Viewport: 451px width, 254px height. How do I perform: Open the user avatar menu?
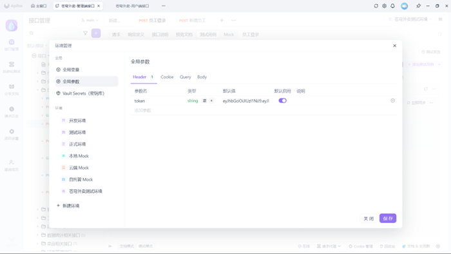[404, 6]
